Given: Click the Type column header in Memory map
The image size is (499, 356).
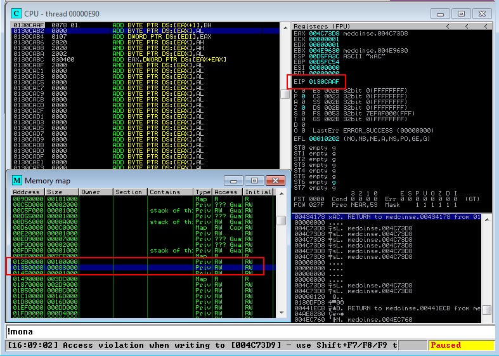Looking at the screenshot, I should 203,192.
